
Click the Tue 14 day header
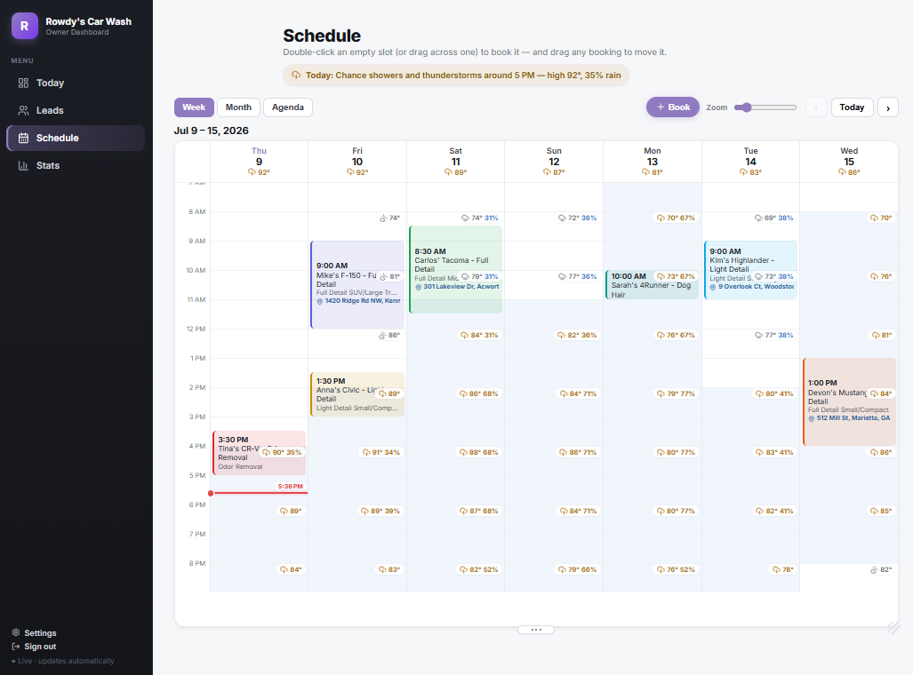(x=750, y=161)
